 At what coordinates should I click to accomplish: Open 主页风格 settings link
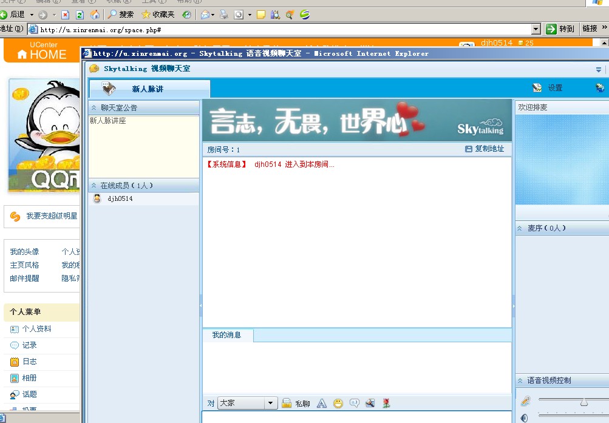(x=24, y=265)
